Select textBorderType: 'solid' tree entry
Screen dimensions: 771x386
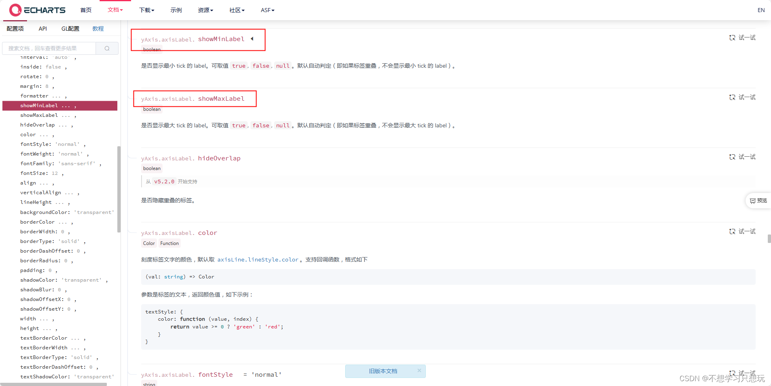(x=59, y=357)
